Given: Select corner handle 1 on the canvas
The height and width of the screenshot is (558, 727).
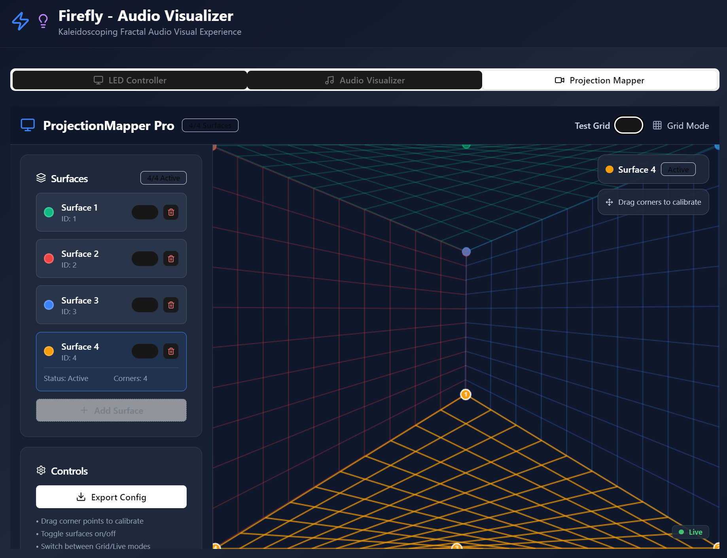Looking at the screenshot, I should point(465,394).
